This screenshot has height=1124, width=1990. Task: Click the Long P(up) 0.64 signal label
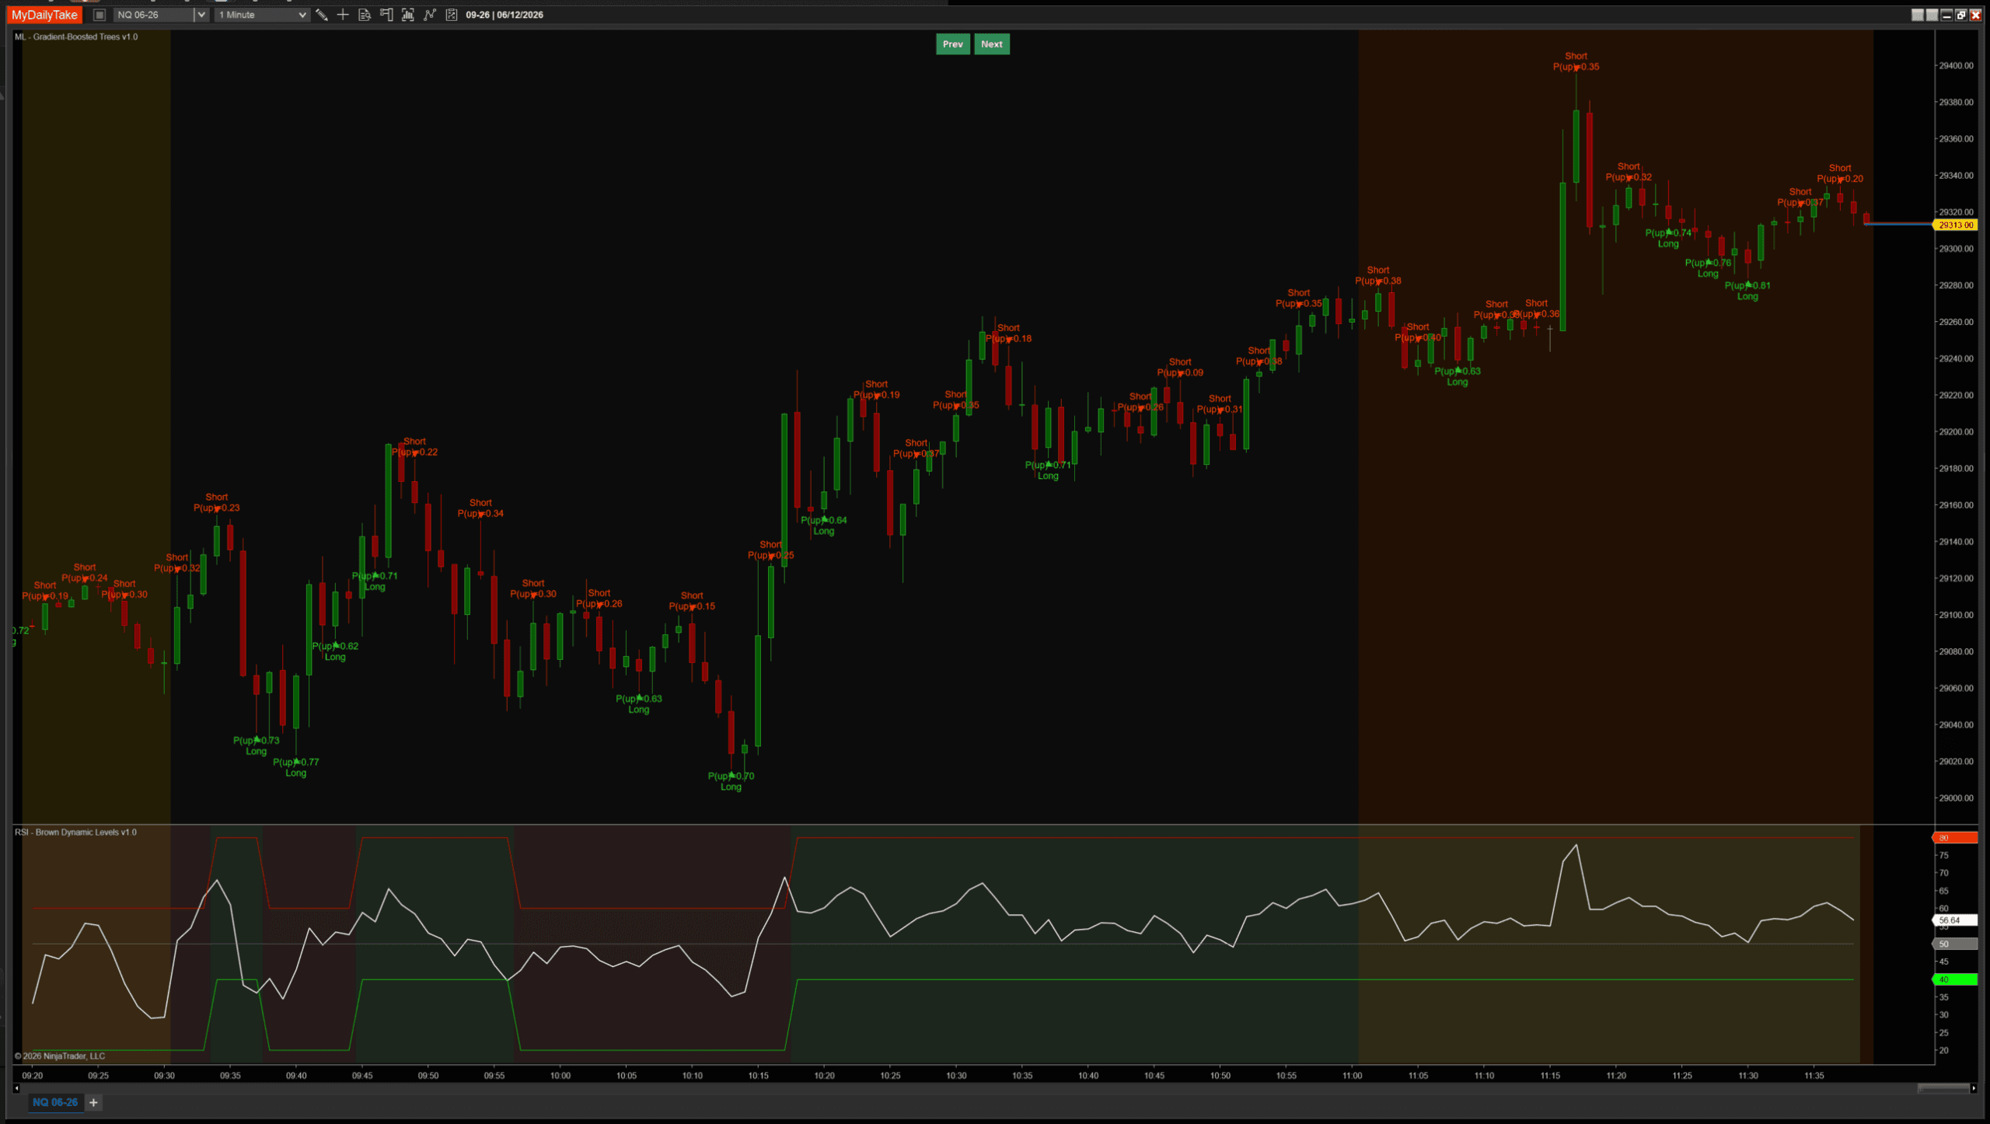click(824, 525)
